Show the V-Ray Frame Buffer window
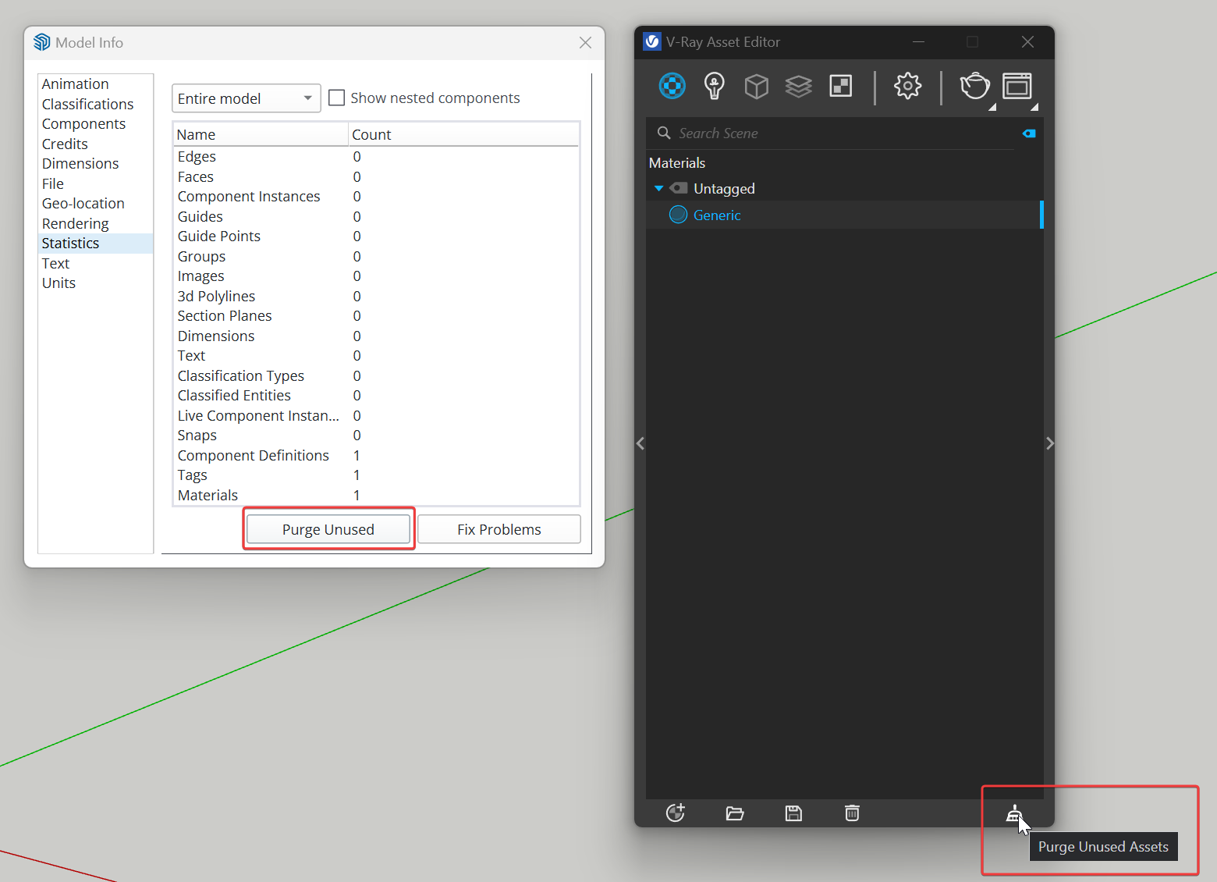This screenshot has width=1217, height=882. pos(1017,86)
